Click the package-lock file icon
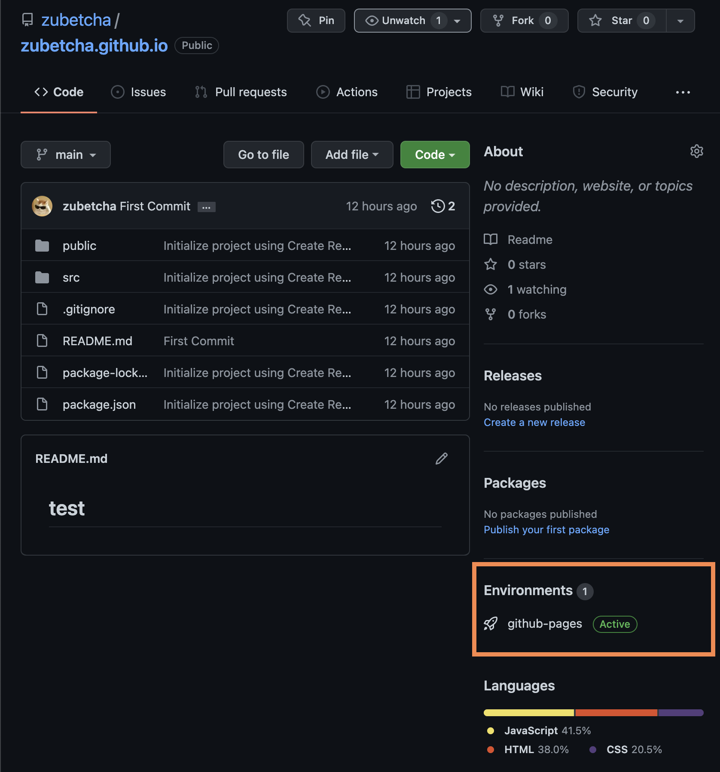Viewport: 720px width, 772px height. click(42, 373)
